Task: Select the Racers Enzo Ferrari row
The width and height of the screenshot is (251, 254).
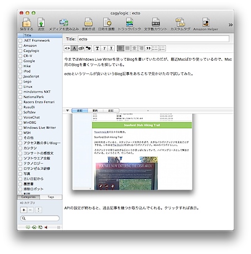Action: click(40, 102)
